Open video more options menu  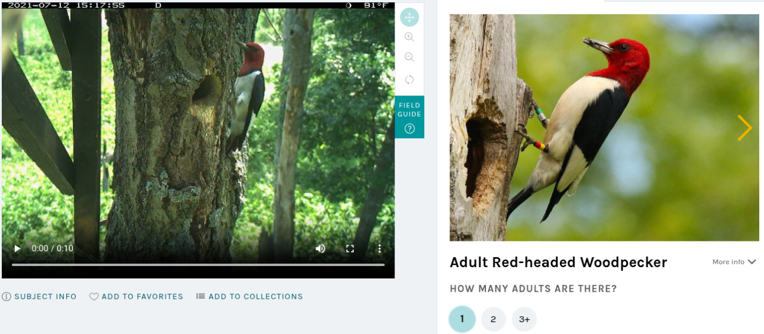(380, 249)
